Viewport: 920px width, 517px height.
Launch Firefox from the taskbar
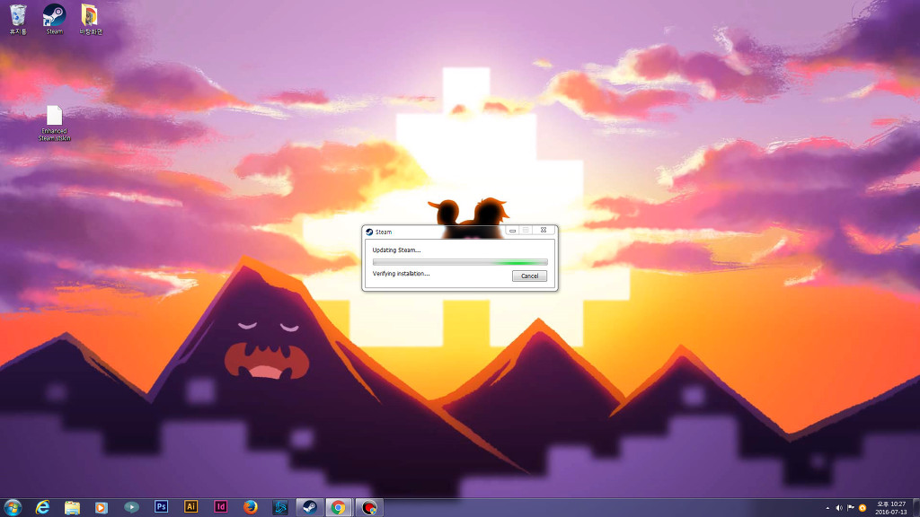251,507
